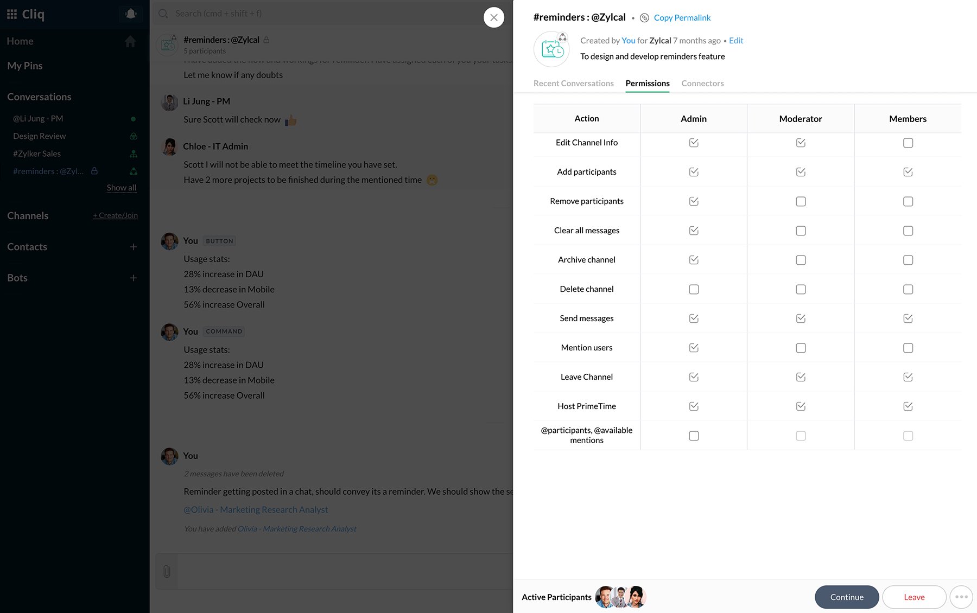The height and width of the screenshot is (613, 977).
Task: Click the BUTTON tag on message
Action: pos(219,241)
